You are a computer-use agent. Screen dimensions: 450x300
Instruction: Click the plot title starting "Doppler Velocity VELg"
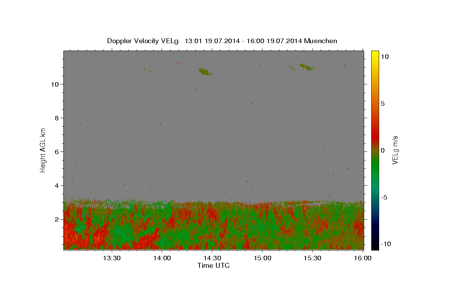(222, 41)
